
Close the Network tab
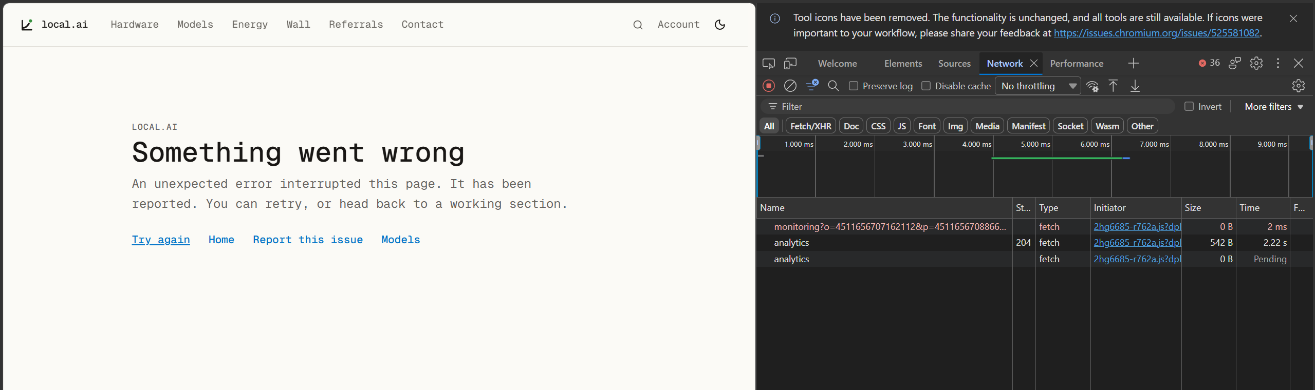click(x=1034, y=63)
